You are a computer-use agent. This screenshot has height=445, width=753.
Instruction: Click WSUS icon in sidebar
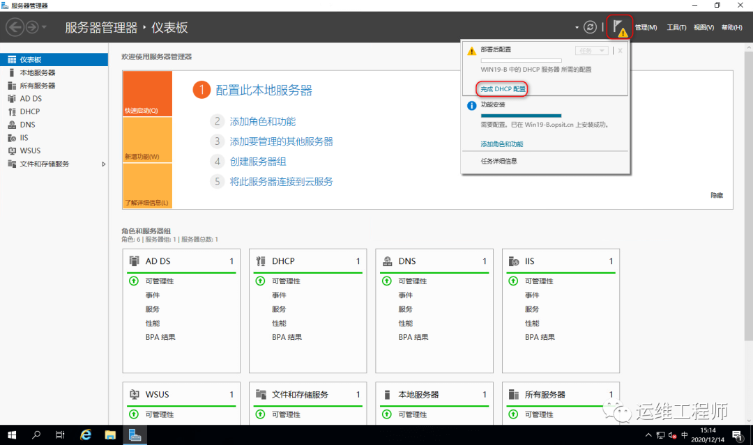pos(12,150)
